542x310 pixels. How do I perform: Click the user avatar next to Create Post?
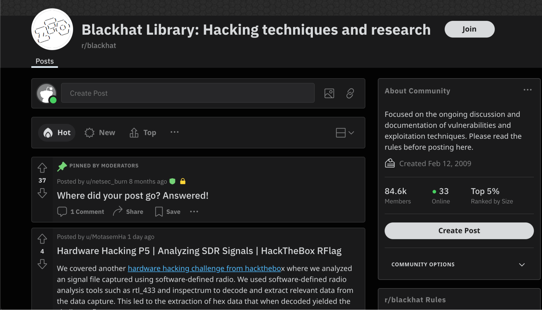click(x=47, y=93)
